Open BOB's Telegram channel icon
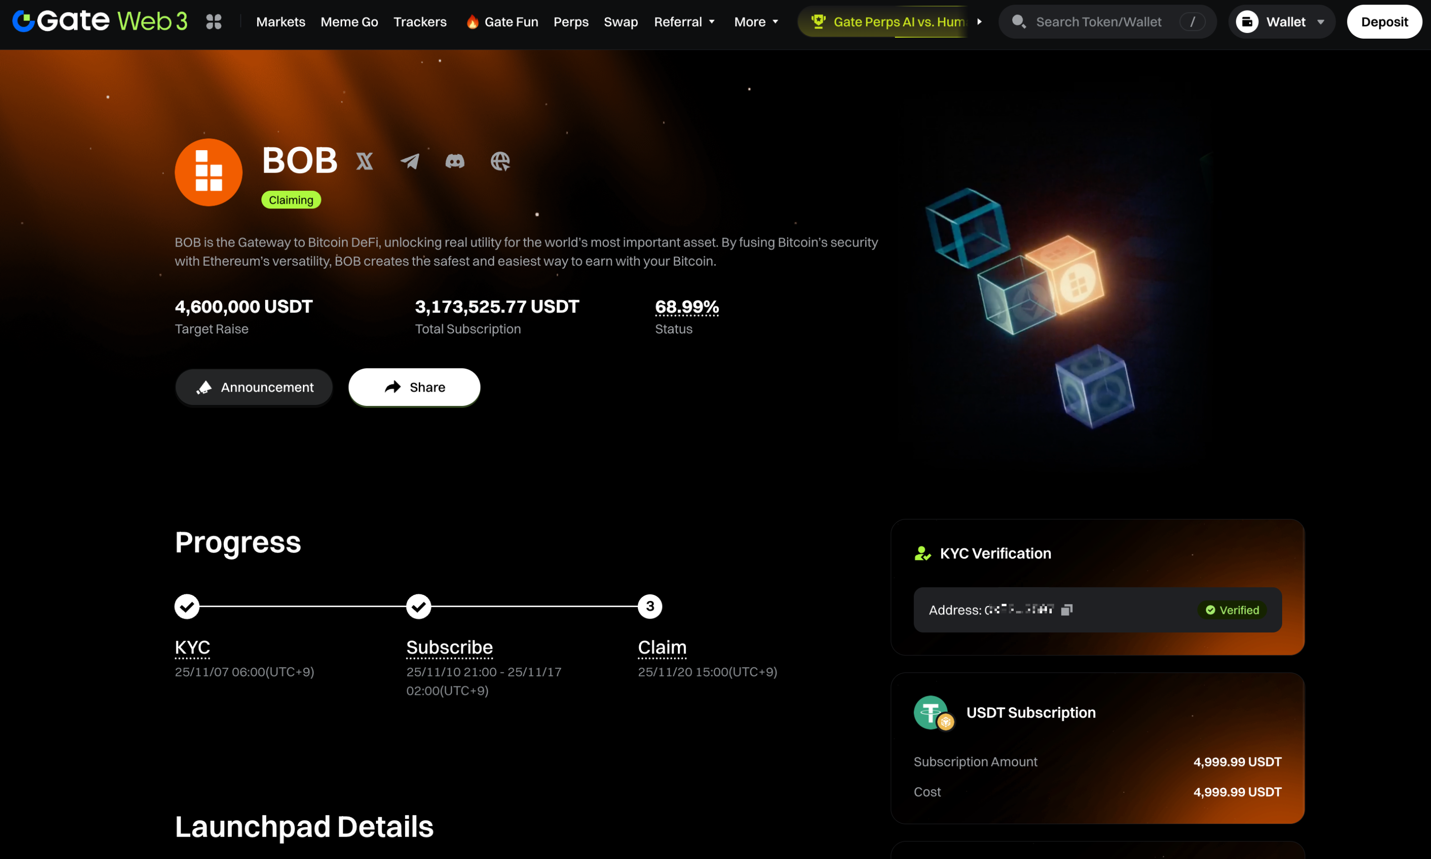Screen dimensions: 1431x859 (x=410, y=161)
